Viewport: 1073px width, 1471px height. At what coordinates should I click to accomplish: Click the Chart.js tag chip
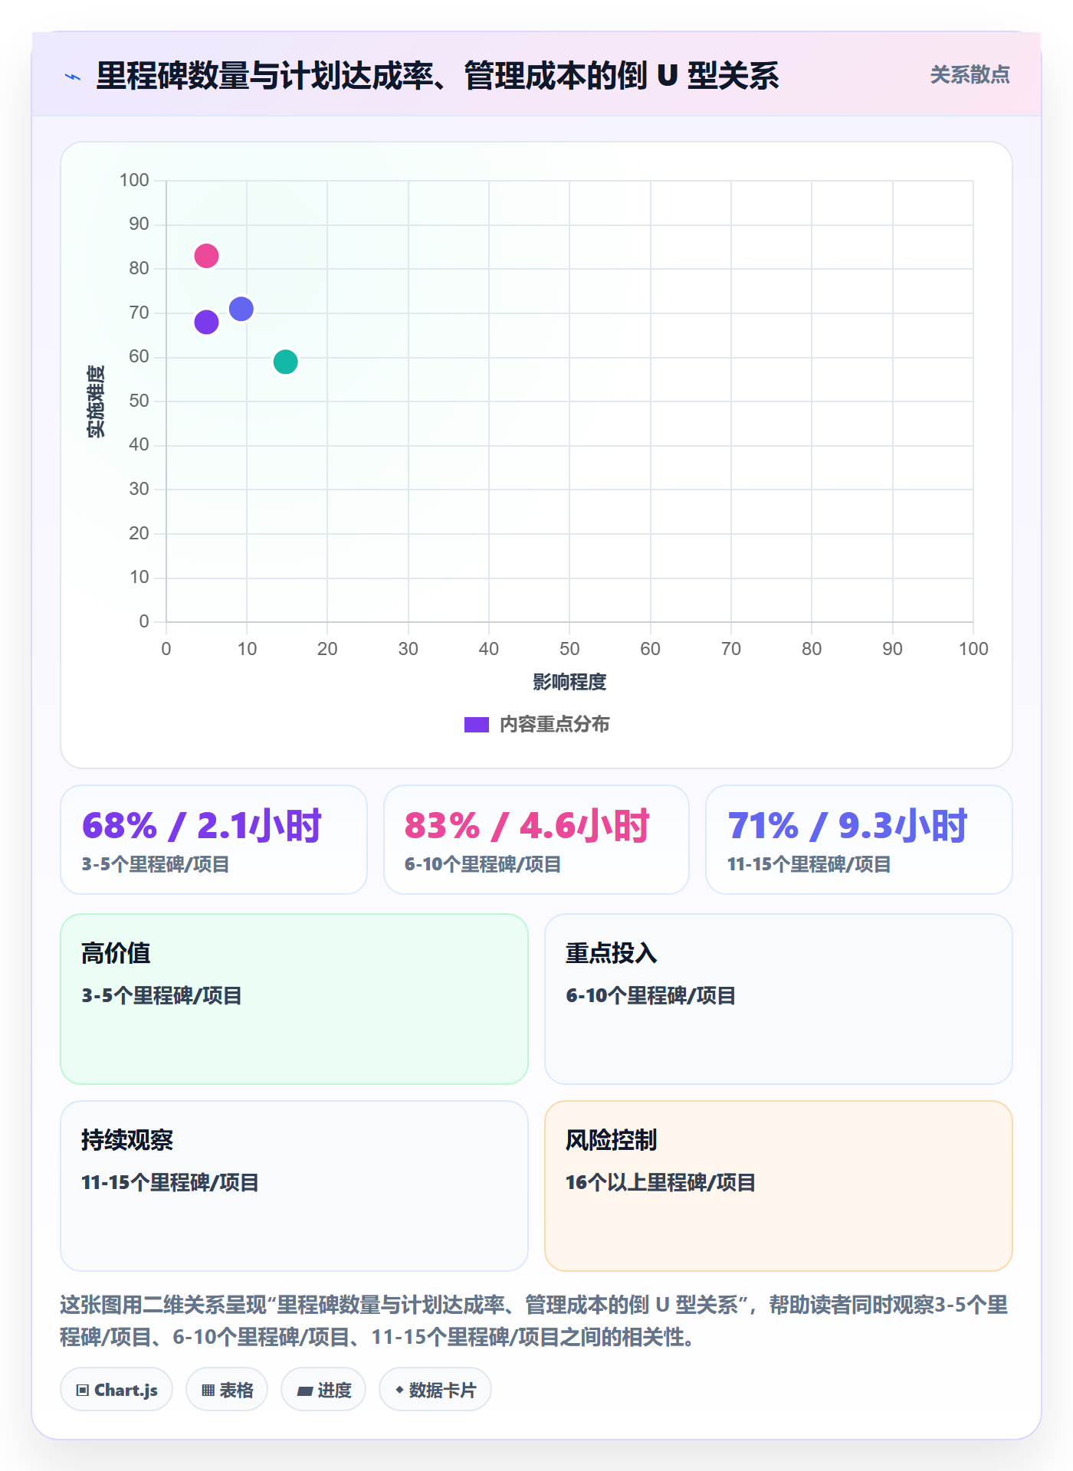(116, 1389)
